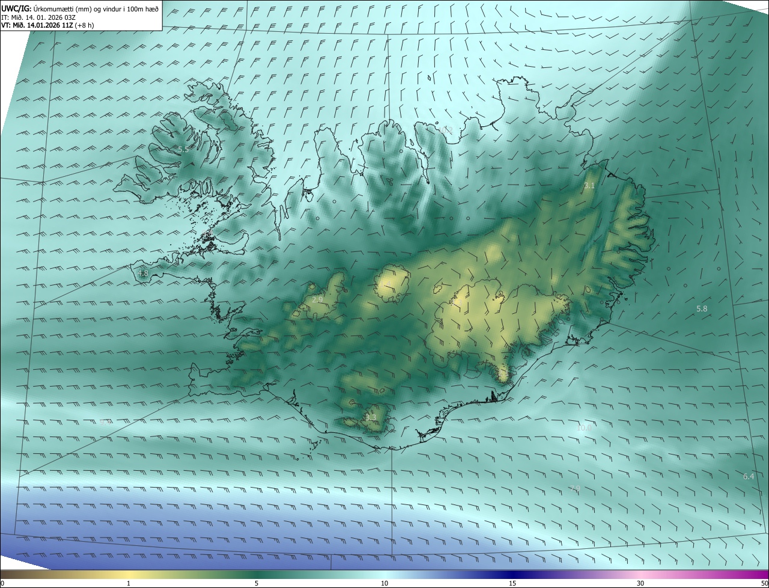Click the color scale label 50
Image resolution: width=769 pixels, height=588 pixels.
tap(764, 583)
